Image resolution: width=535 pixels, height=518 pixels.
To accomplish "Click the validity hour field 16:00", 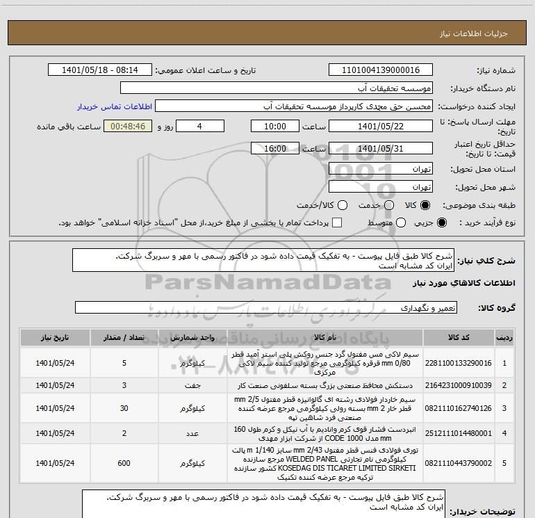I will 275,148.
